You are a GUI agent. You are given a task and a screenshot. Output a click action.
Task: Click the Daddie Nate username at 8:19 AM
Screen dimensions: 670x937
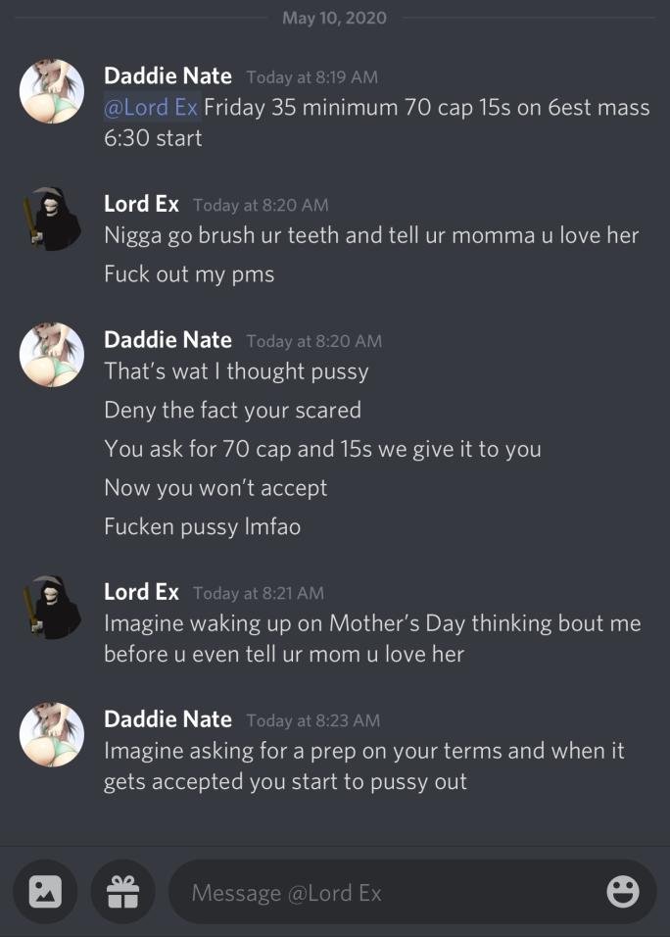coord(167,75)
